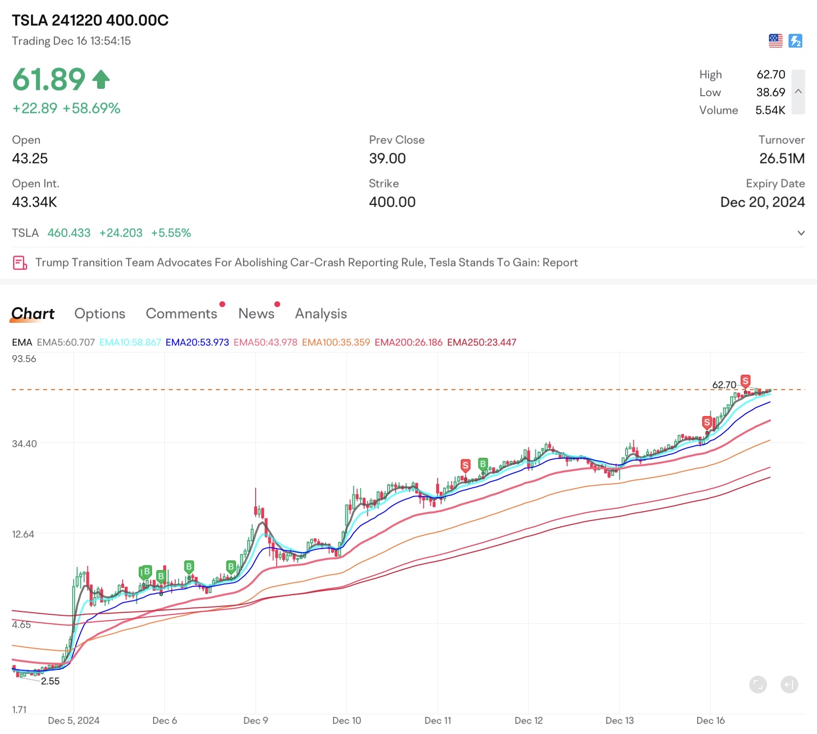Click the EMA20:53.973 blue legend entry
817x734 pixels.
[x=197, y=342]
